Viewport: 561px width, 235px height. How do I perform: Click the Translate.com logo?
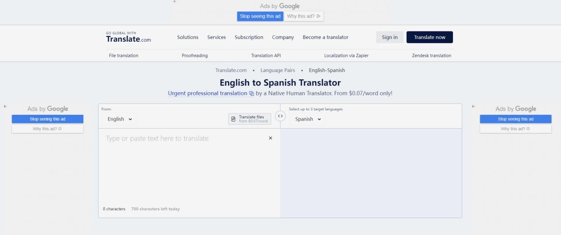pyautogui.click(x=129, y=37)
